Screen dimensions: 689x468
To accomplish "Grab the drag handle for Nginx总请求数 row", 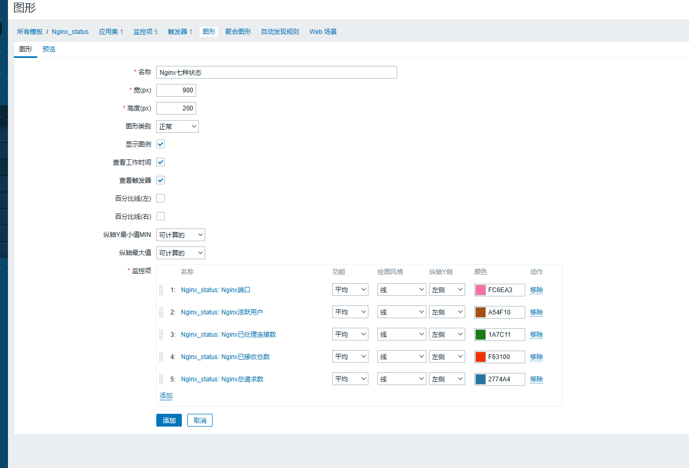I will click(x=161, y=379).
